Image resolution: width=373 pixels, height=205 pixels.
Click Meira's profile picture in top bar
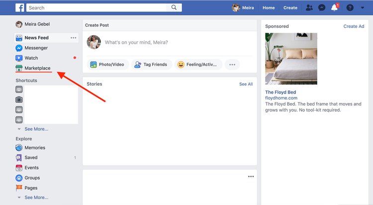236,7
